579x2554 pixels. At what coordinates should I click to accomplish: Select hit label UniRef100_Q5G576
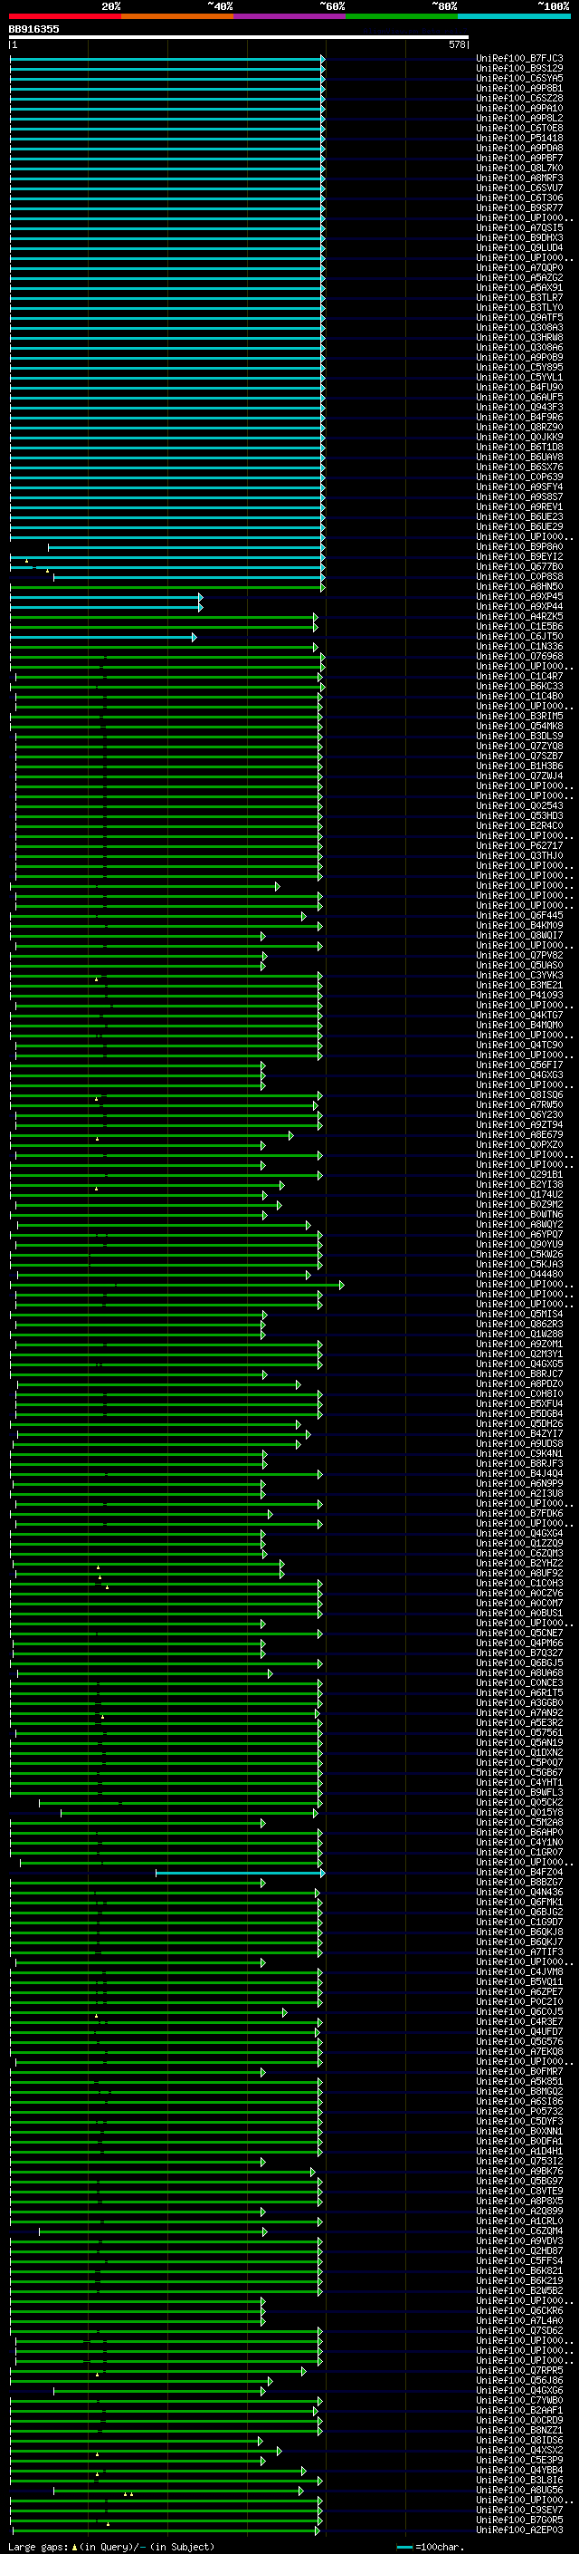pos(518,2041)
